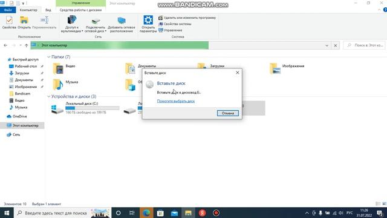Select Загрузки in the sidebar

19,73
